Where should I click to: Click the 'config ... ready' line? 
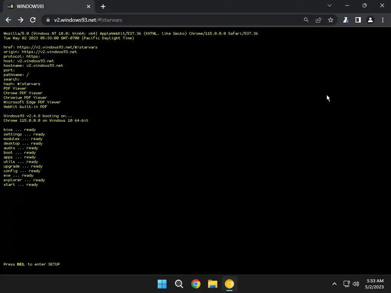22,171
